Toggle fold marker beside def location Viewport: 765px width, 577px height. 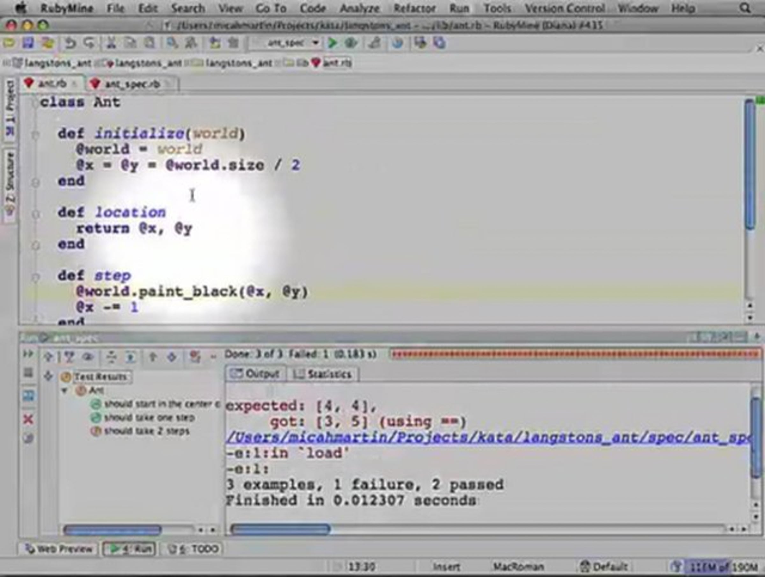click(x=35, y=214)
